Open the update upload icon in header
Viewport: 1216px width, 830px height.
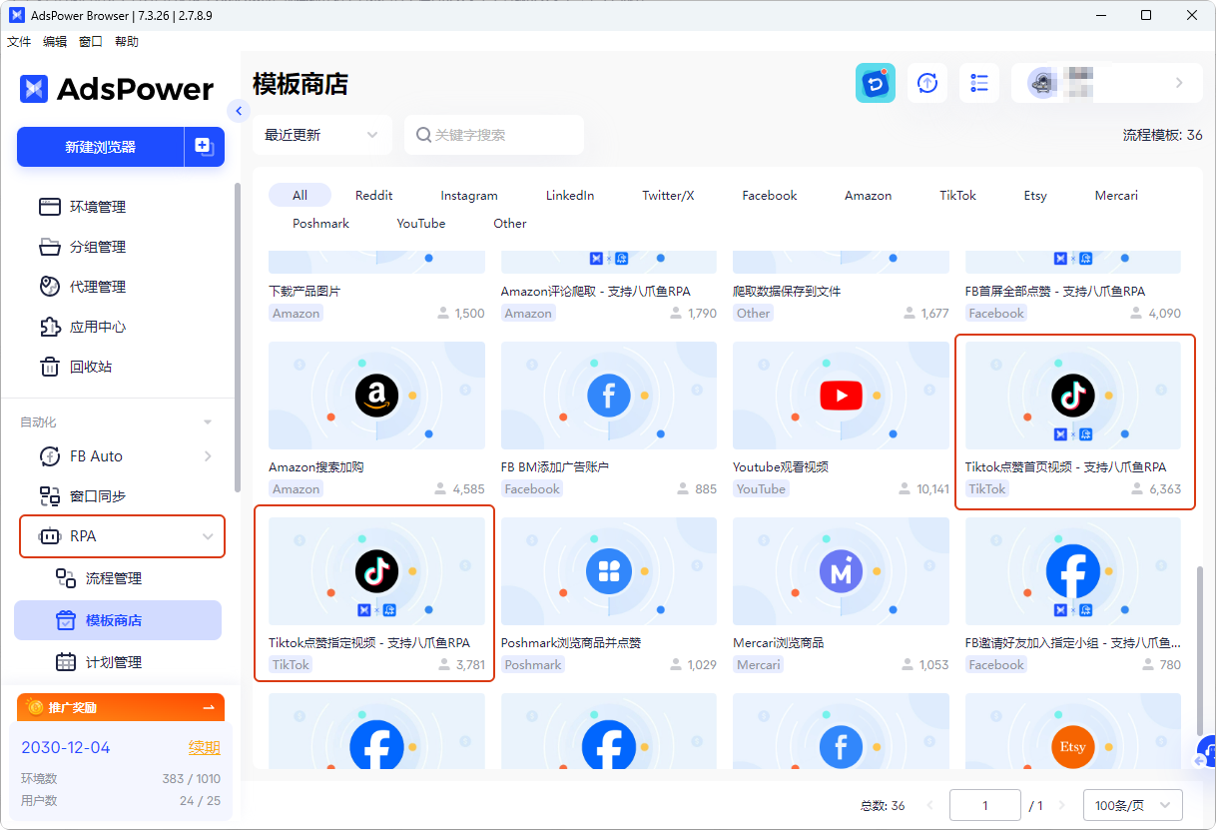point(927,83)
